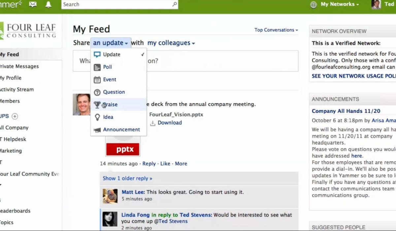Open the Top Conversations sort dropdown
Viewport: 396px width, 231px height.
[276, 30]
